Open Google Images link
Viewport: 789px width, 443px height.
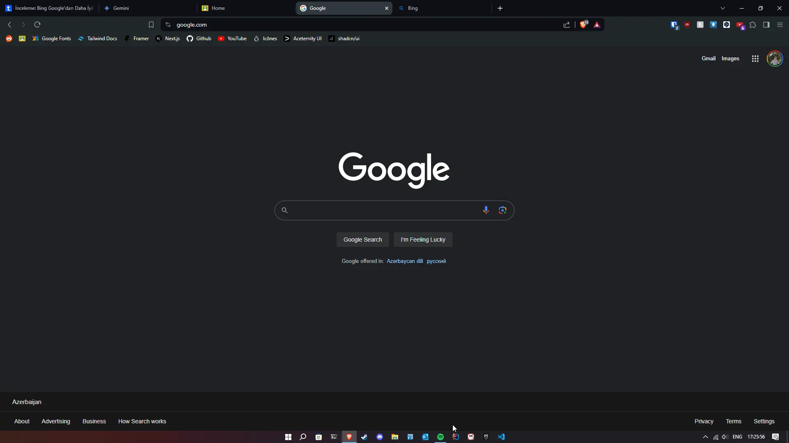tap(730, 59)
